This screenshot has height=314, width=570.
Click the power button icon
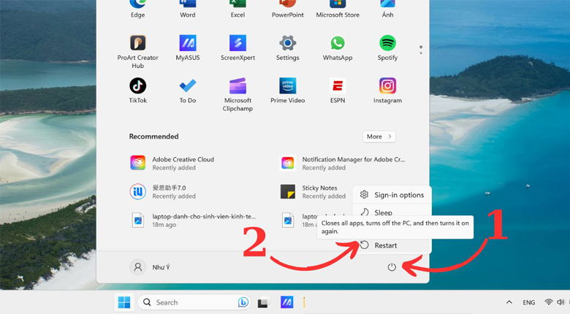tap(392, 267)
